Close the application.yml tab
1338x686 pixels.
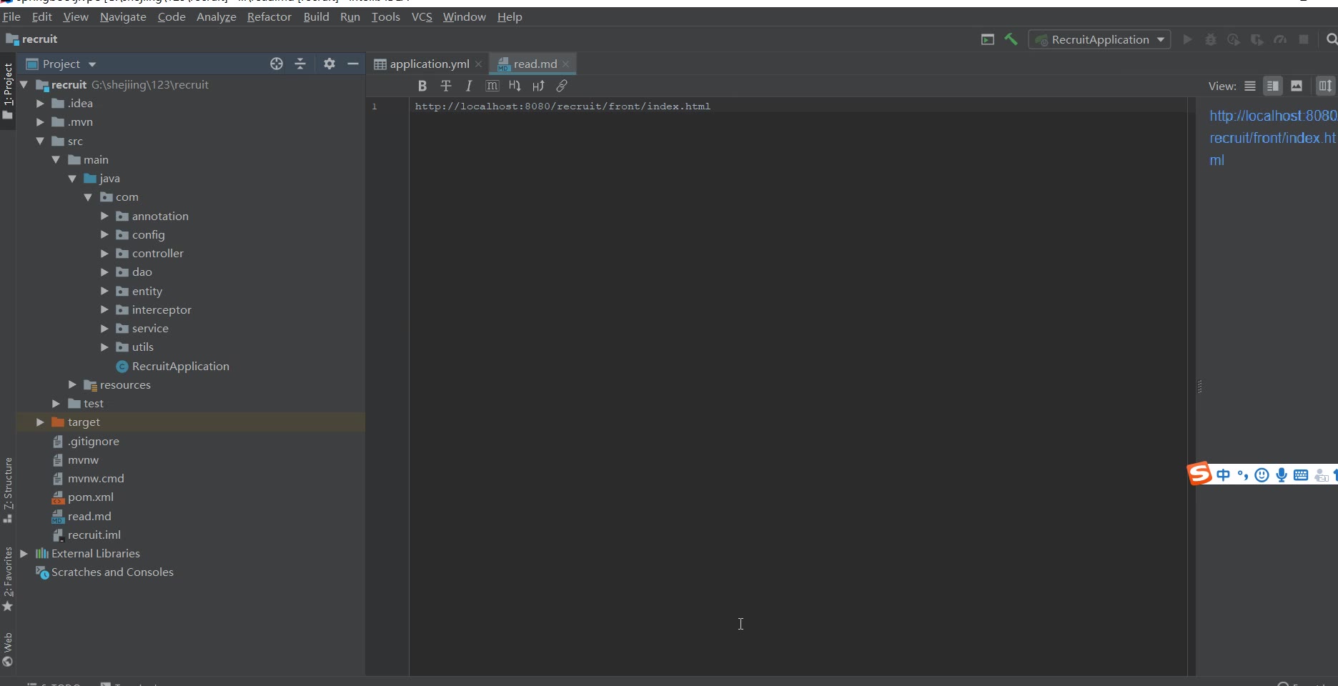[479, 64]
